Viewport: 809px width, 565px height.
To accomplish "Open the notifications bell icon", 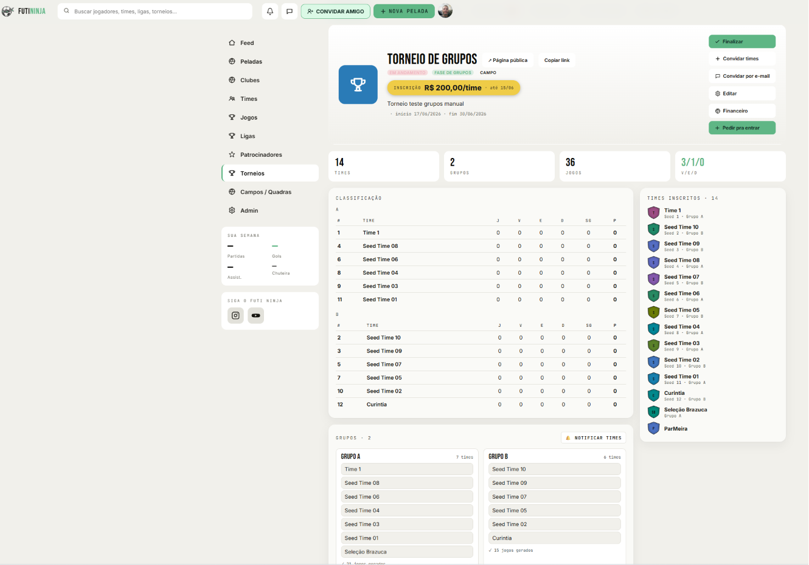I will pos(270,11).
